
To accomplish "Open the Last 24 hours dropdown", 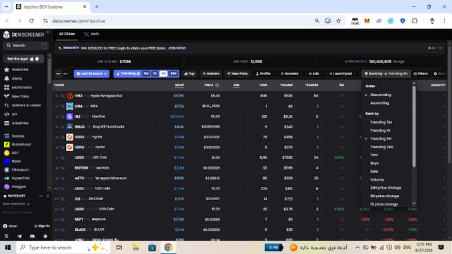I will coord(92,74).
